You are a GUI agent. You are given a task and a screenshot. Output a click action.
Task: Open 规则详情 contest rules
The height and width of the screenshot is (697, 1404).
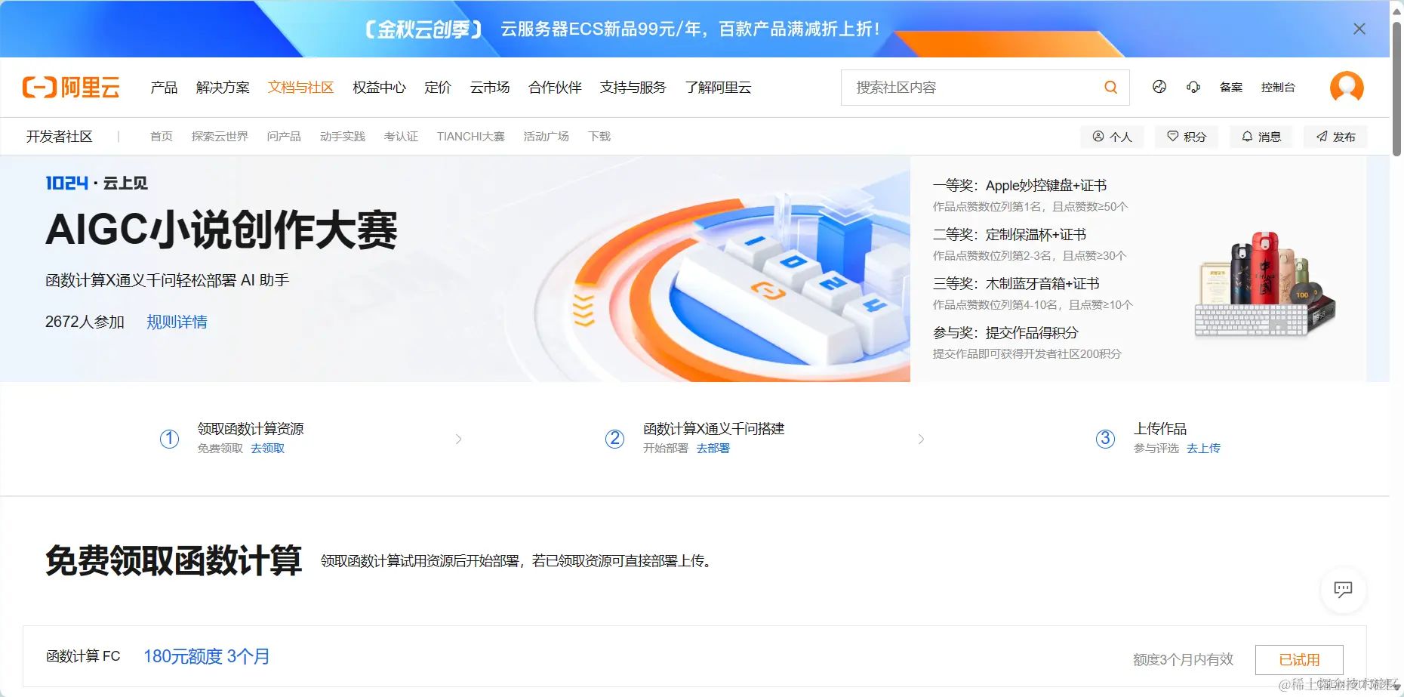(x=177, y=322)
